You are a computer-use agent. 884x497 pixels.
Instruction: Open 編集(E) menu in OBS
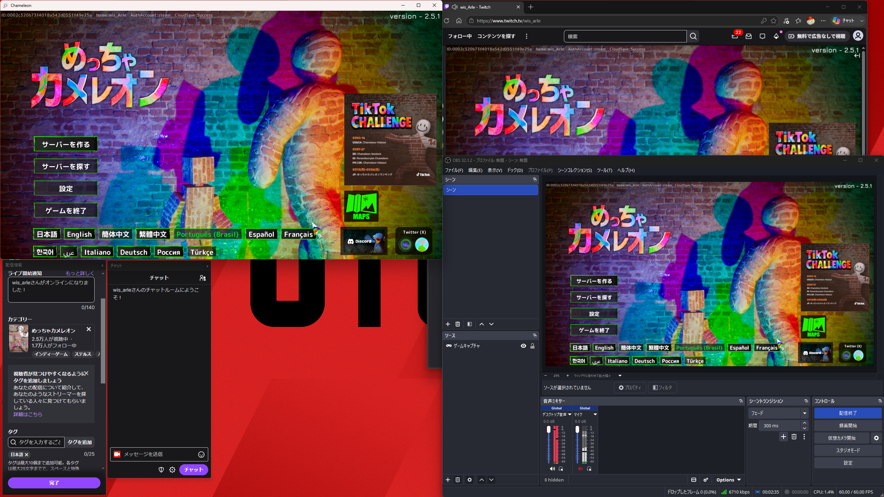(x=475, y=170)
